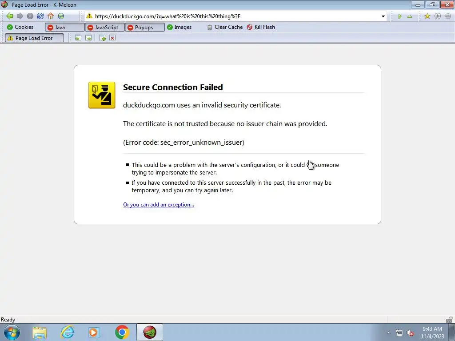Click the K-Meleon taskbar button

[149, 332]
